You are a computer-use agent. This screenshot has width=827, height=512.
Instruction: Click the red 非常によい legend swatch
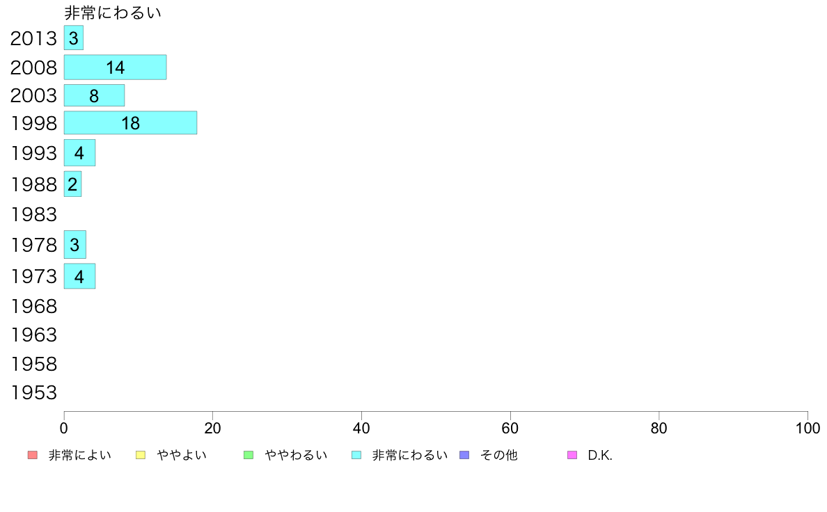tap(33, 455)
